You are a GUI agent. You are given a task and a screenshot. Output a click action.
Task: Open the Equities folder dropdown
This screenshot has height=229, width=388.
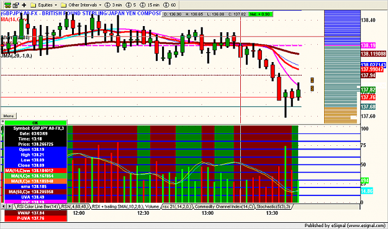click(43, 5)
